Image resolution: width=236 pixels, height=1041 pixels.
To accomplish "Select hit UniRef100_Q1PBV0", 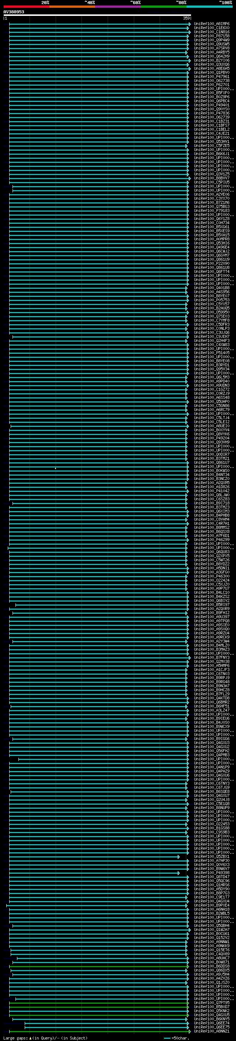I will (211, 72).
